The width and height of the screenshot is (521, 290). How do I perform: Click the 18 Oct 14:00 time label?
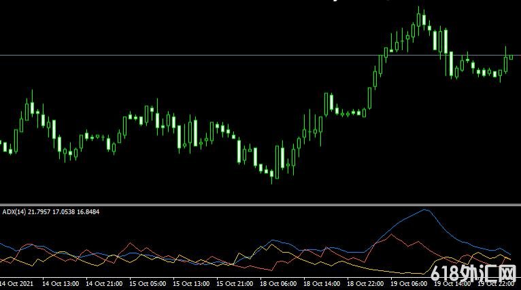coord(322,284)
